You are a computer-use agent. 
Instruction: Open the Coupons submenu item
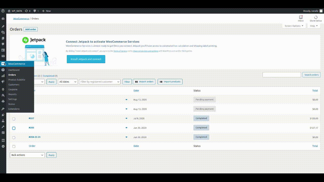(x=13, y=89)
